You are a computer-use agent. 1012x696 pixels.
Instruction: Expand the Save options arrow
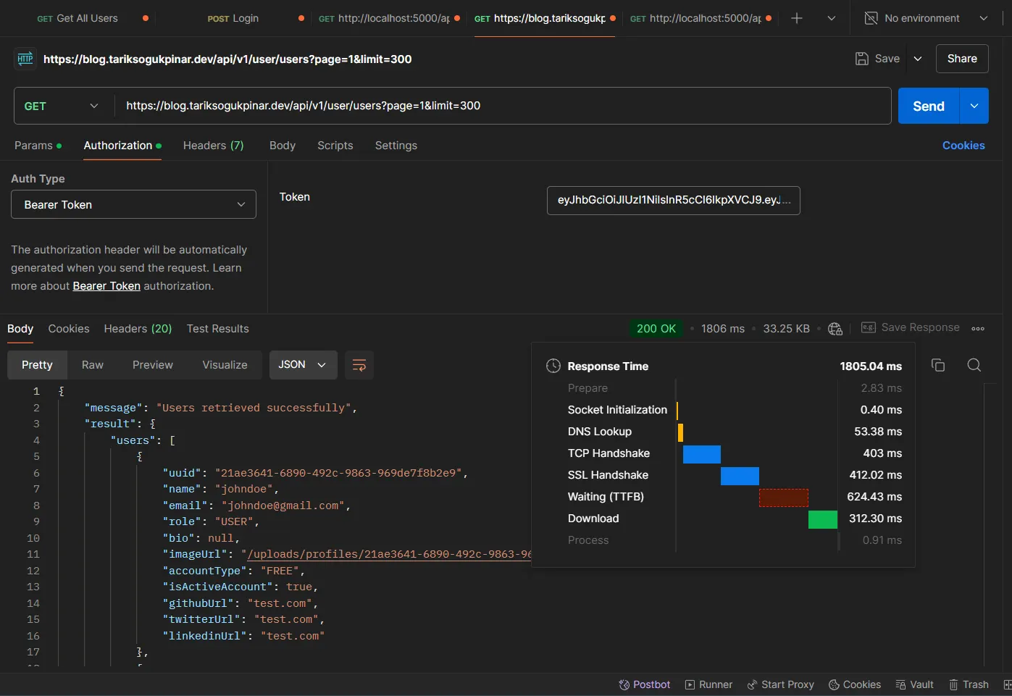(918, 59)
